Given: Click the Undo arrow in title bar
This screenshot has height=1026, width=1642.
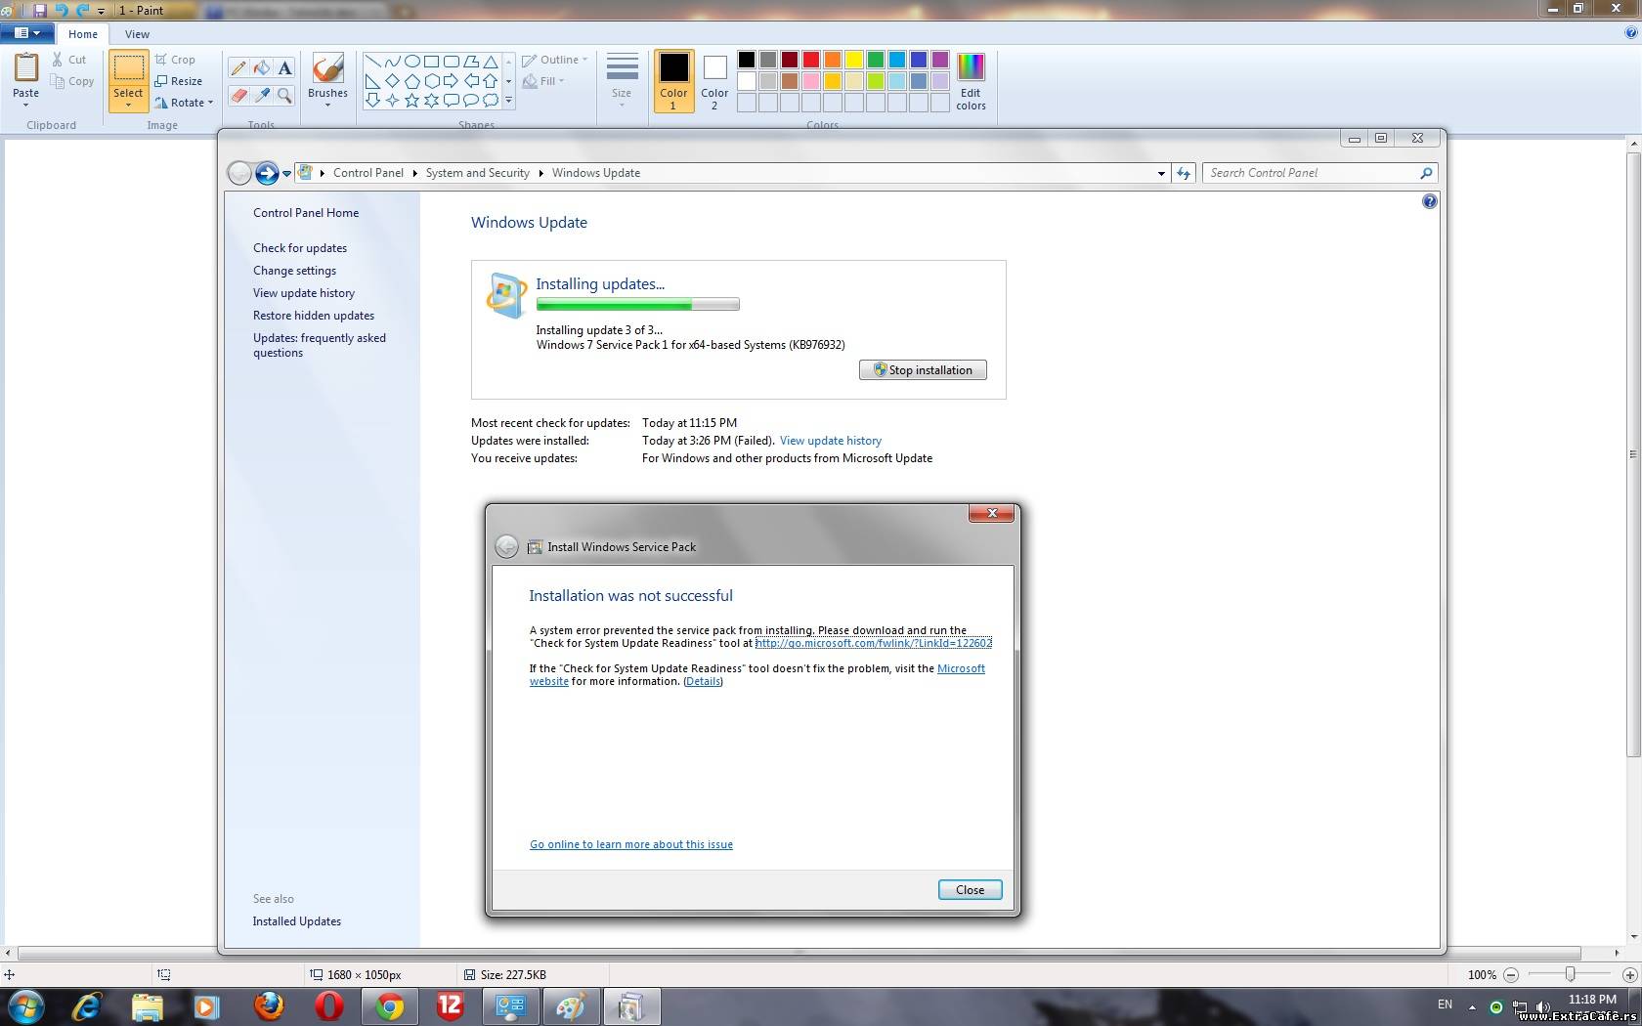Looking at the screenshot, I should pyautogui.click(x=61, y=10).
